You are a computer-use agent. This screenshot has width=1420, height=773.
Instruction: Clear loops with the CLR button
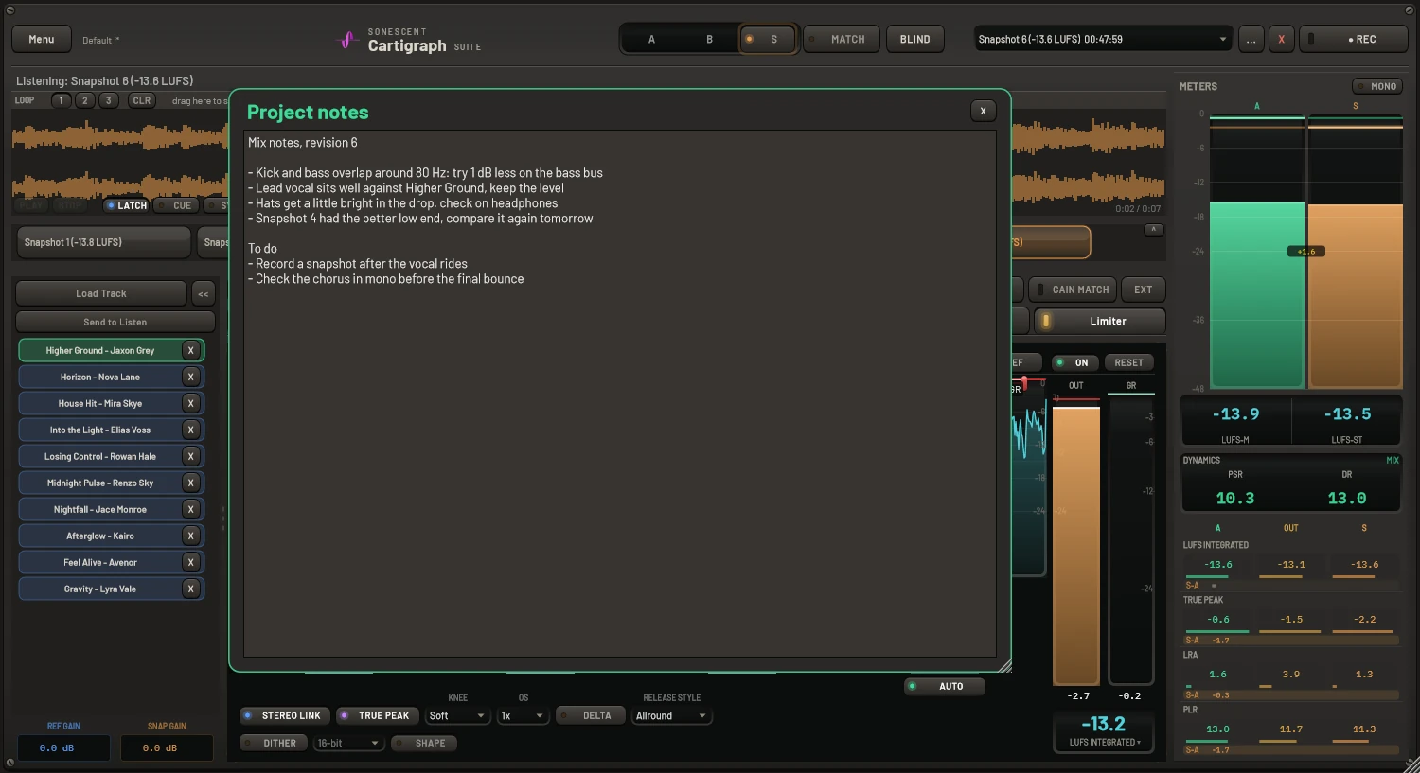141,100
